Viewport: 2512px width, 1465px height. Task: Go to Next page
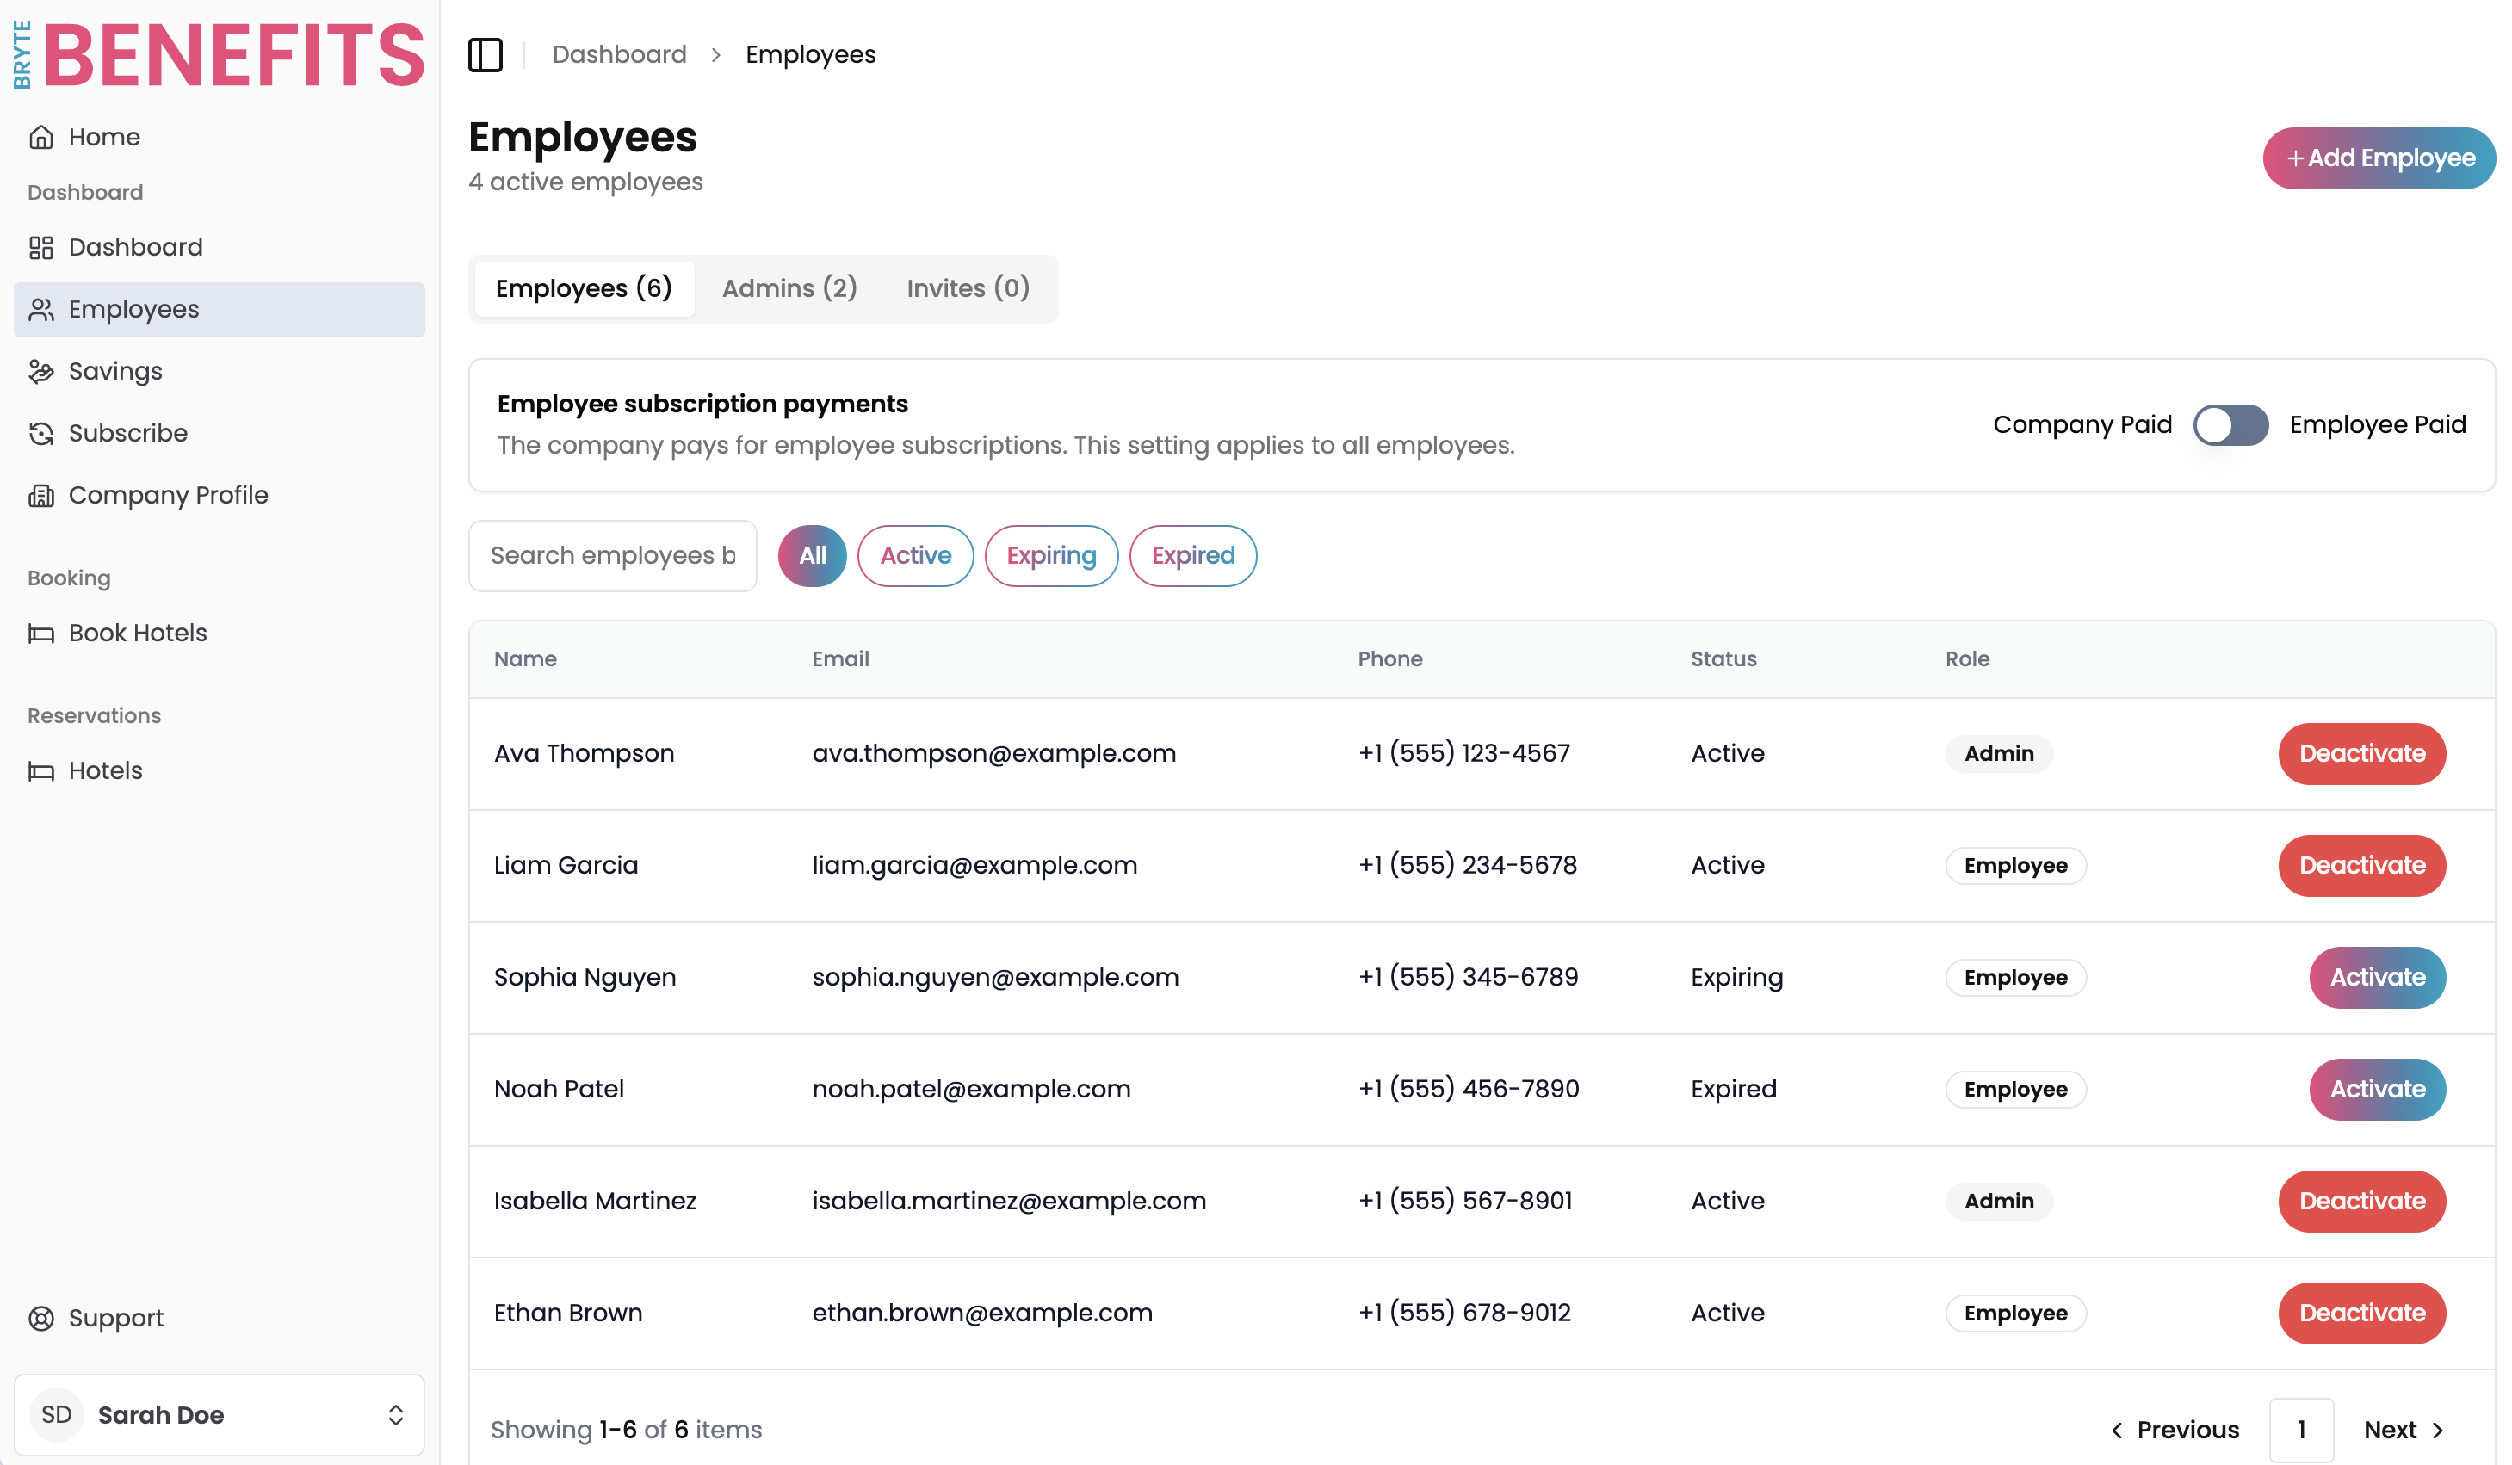click(2404, 1431)
